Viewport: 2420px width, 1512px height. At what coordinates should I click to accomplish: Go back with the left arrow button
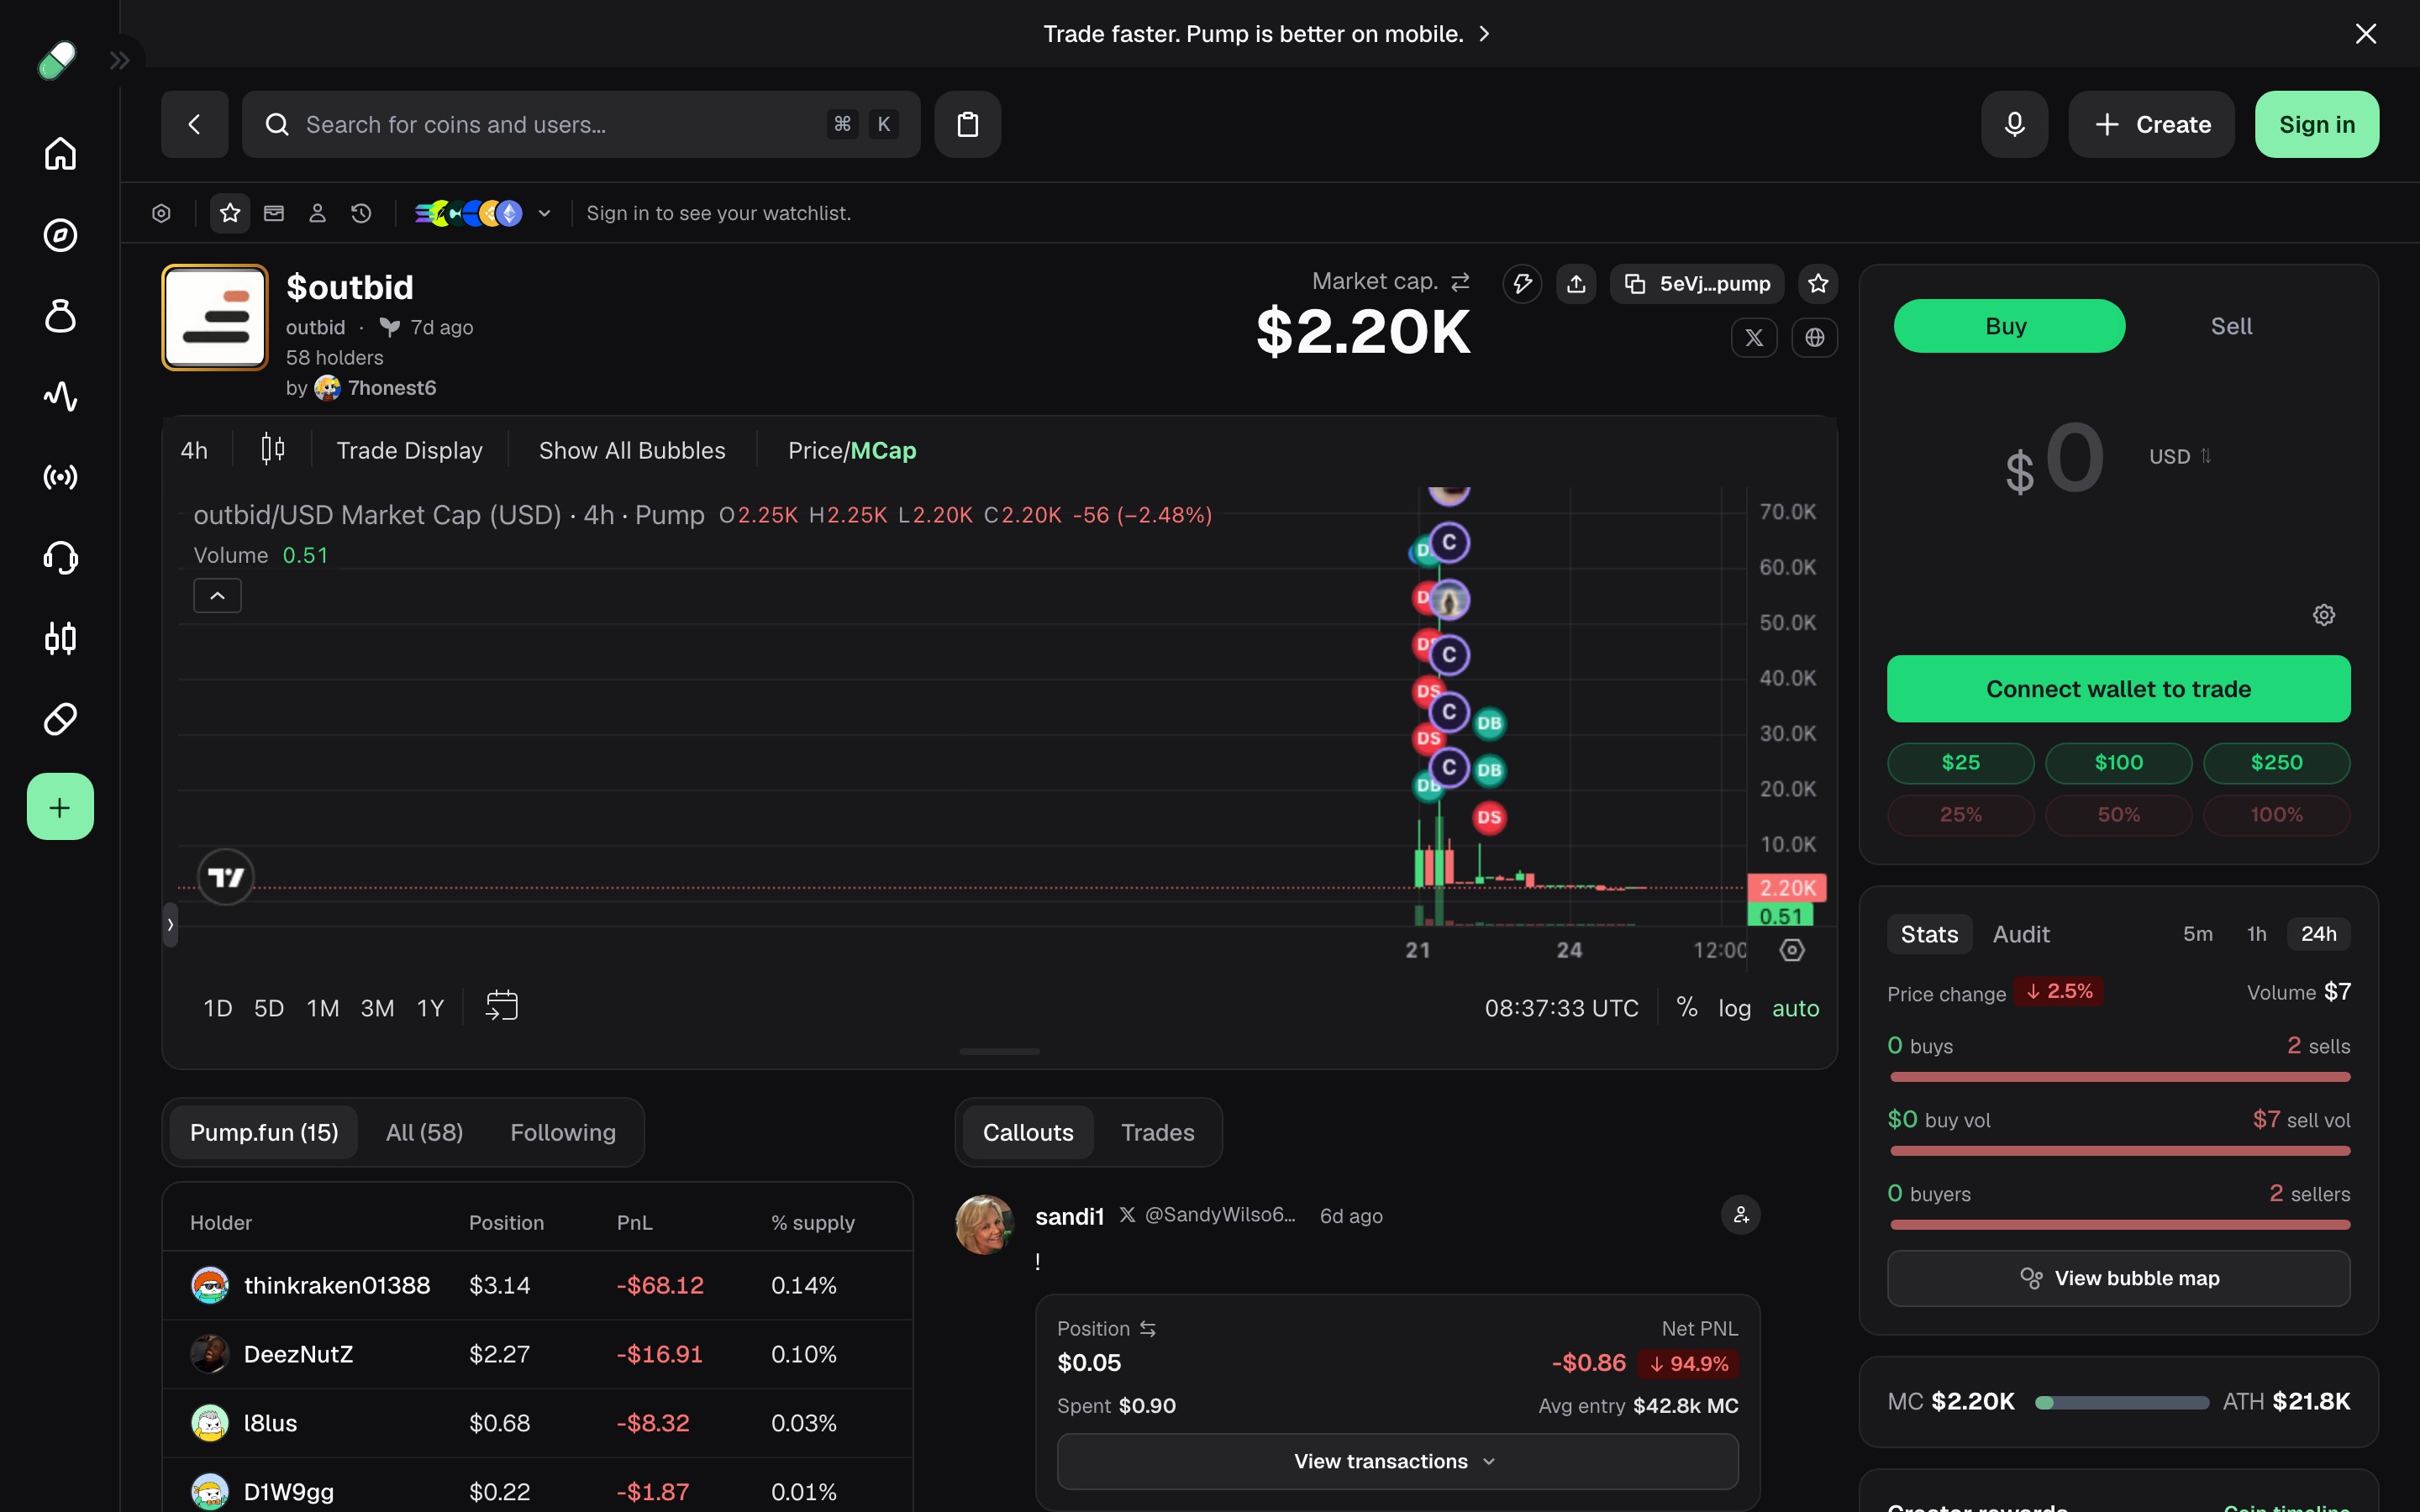click(195, 124)
